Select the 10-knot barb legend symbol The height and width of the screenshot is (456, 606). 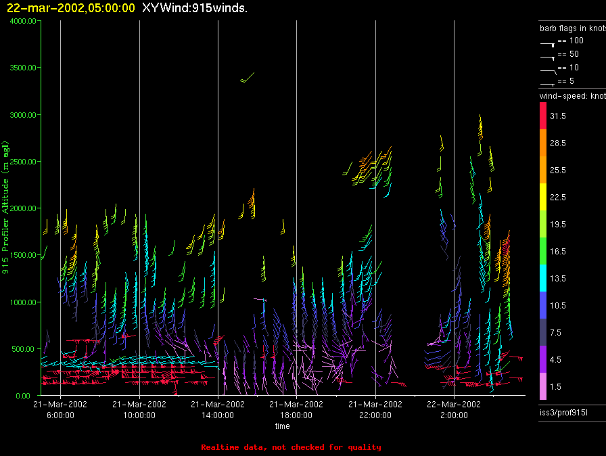(x=548, y=70)
